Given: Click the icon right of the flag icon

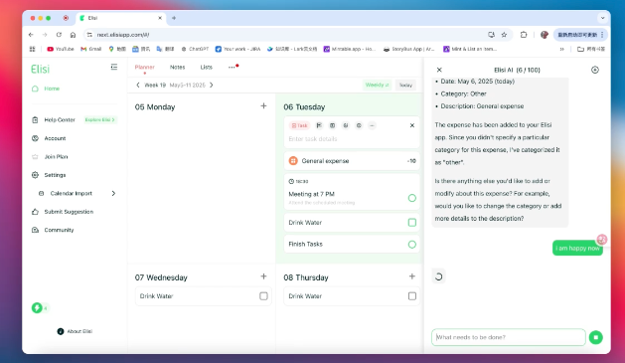Looking at the screenshot, I should (332, 125).
